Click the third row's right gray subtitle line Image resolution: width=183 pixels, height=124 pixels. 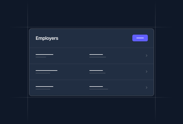99,89
